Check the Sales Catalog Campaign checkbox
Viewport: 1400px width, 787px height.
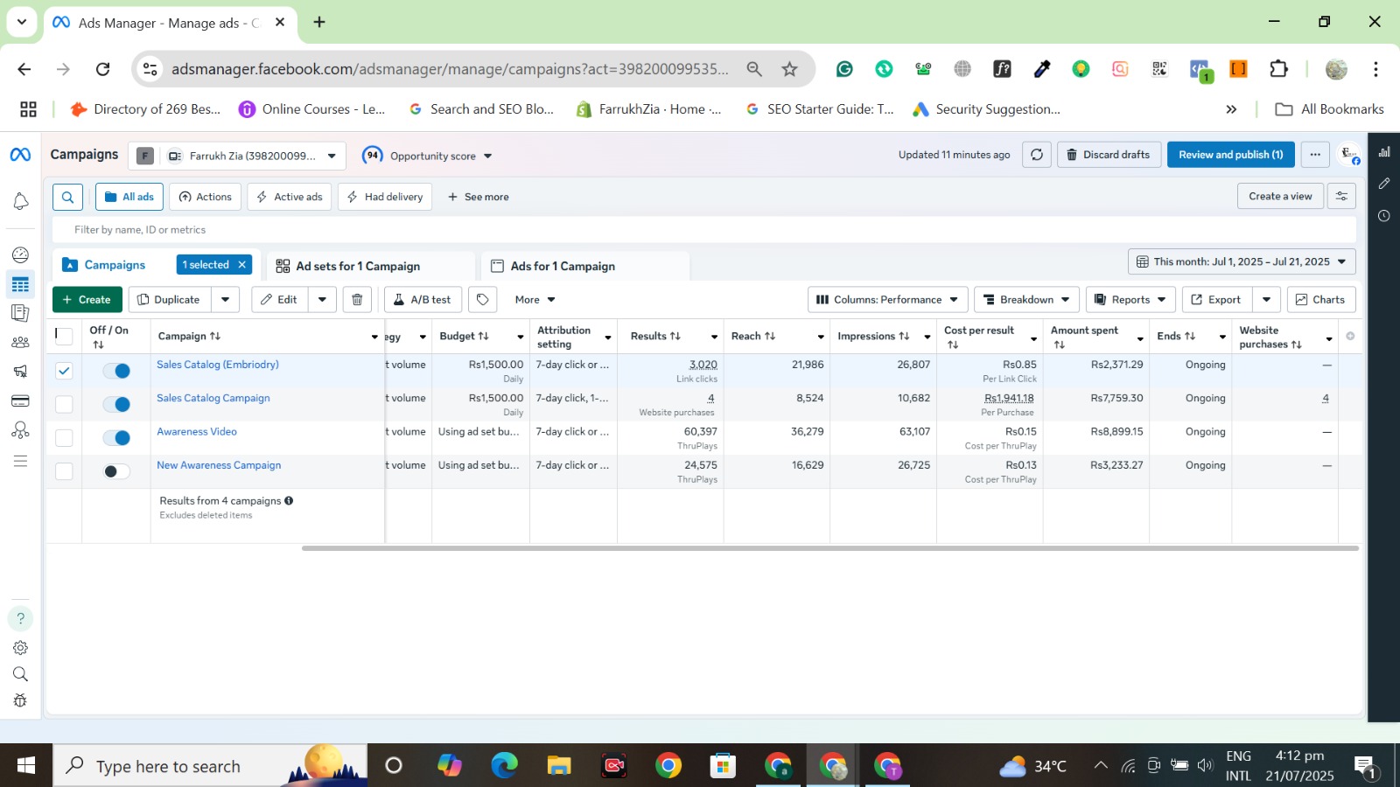point(64,404)
